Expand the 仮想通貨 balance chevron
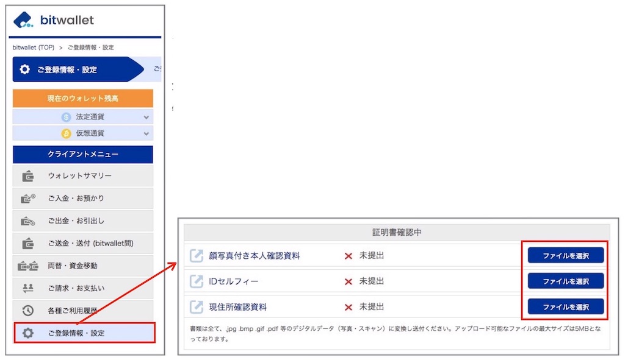Screen dimensions: 625x360 (146, 133)
